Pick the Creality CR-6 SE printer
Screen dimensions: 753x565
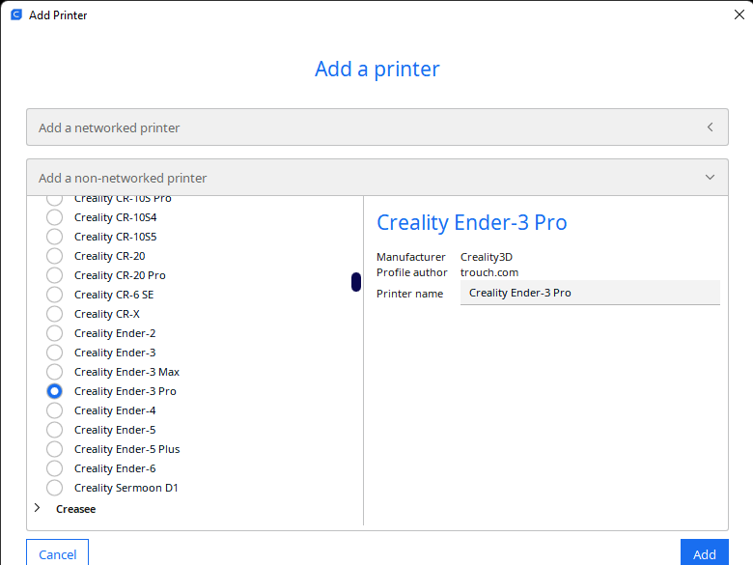(55, 295)
